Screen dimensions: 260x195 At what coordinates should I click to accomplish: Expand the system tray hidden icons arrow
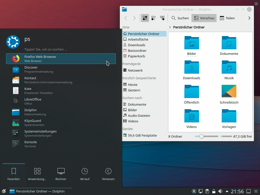(227, 191)
